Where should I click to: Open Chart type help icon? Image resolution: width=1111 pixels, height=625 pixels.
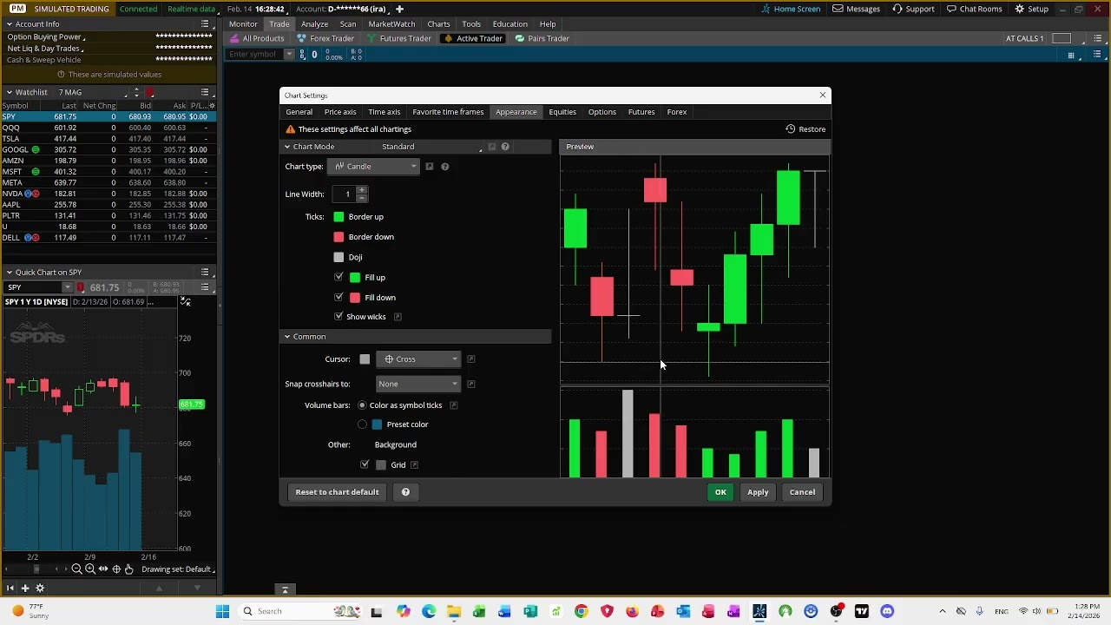point(444,167)
